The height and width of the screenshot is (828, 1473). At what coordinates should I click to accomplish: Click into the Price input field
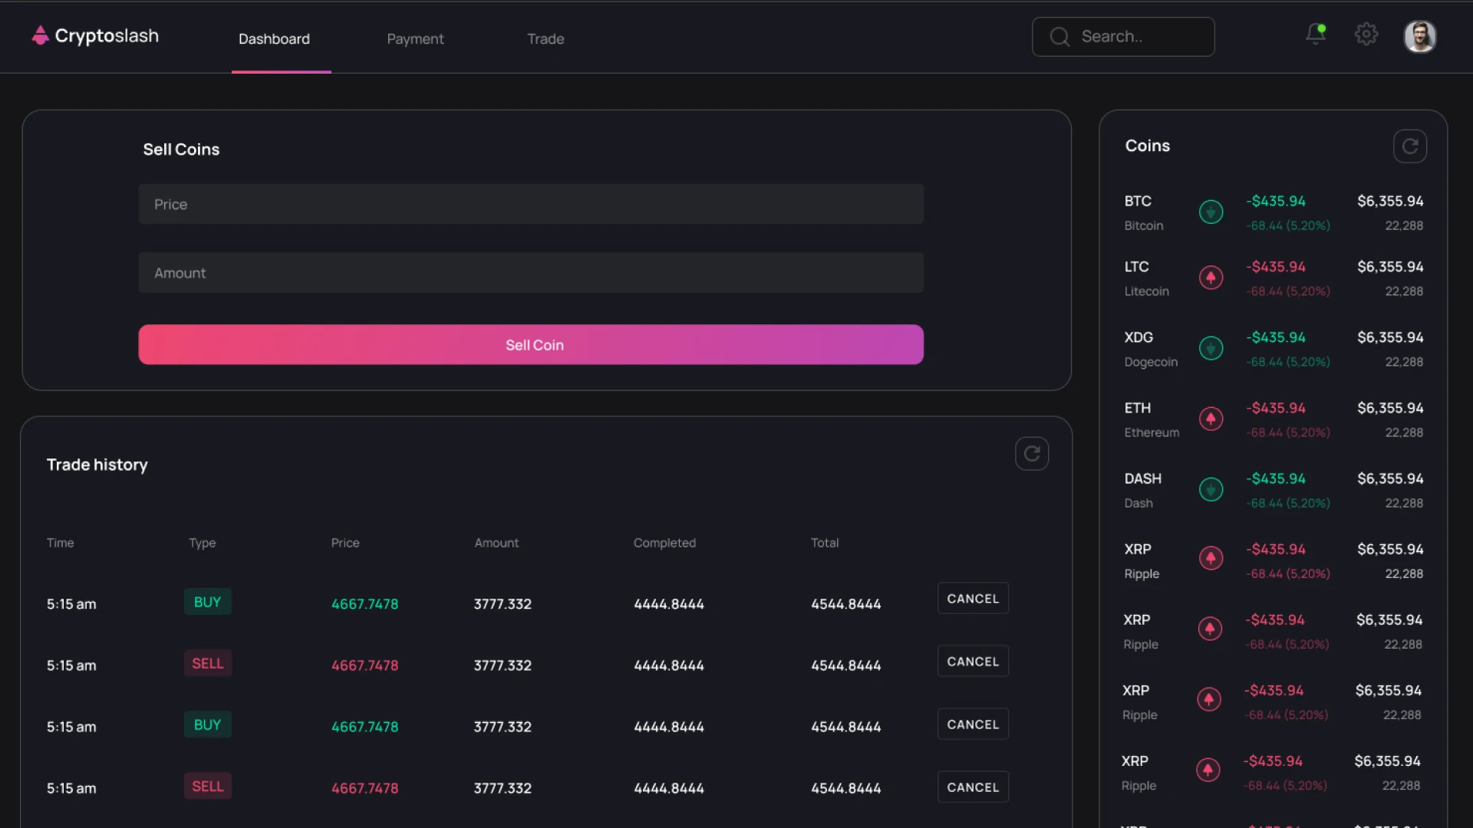530,205
